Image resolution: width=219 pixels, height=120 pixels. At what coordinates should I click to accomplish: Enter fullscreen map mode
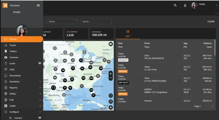pos(111,95)
